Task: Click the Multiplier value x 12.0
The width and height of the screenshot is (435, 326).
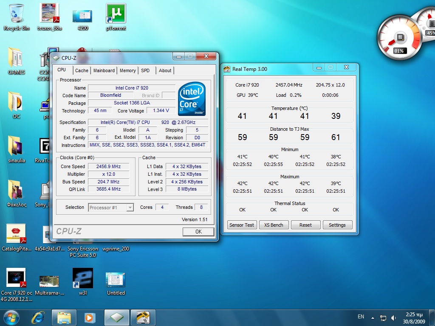Action: pos(108,174)
